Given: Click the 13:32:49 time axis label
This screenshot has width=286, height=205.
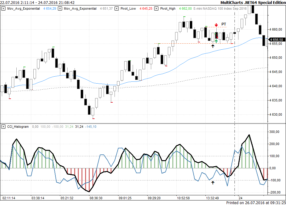Looking at the screenshot, I should 212,198.
